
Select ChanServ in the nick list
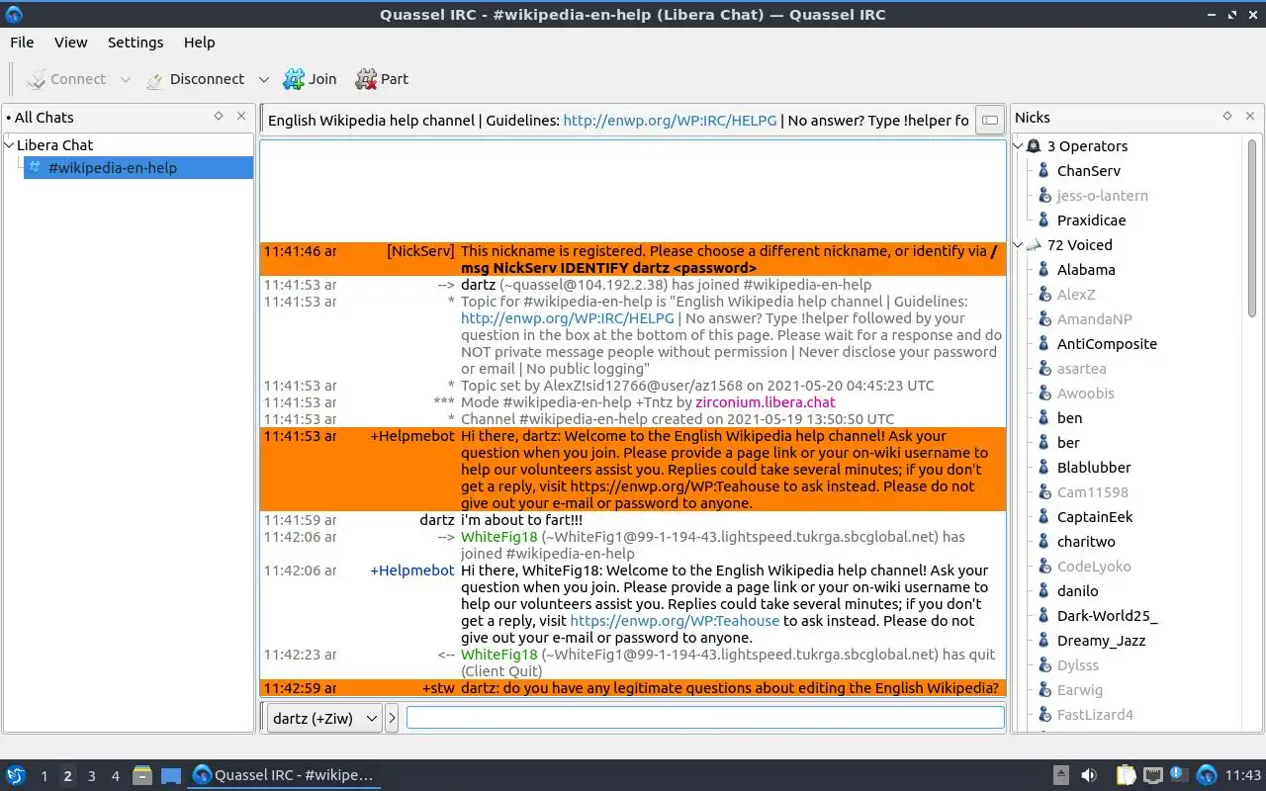(1088, 171)
